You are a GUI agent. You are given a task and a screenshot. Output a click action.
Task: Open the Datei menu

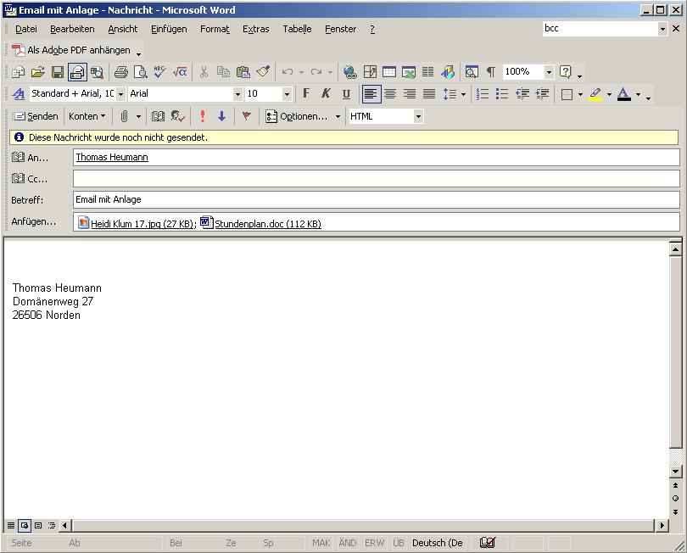point(25,30)
